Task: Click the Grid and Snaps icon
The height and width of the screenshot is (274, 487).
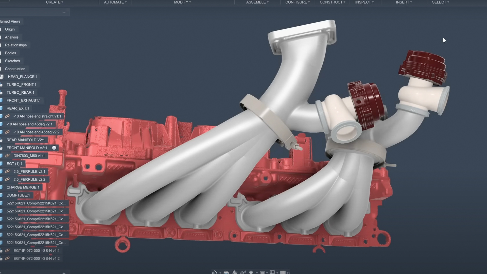Action: pos(272,272)
